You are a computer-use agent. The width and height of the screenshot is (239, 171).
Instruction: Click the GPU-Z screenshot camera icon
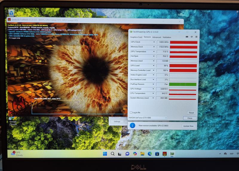187,37
